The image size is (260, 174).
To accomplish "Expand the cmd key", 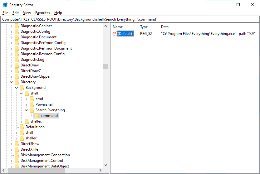I will point(26,99).
